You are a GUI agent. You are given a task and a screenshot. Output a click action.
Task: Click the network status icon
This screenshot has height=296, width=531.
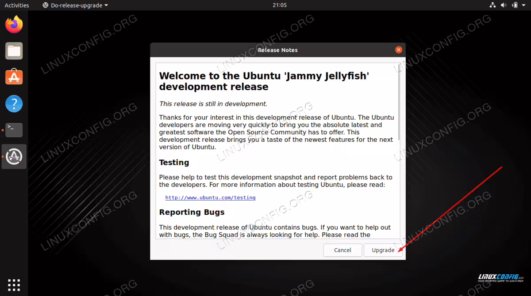pyautogui.click(x=493, y=5)
